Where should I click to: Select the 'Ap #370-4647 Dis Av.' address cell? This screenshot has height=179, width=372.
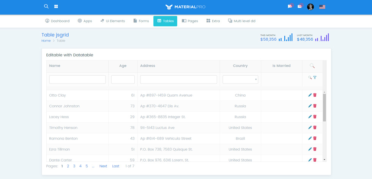point(179,106)
